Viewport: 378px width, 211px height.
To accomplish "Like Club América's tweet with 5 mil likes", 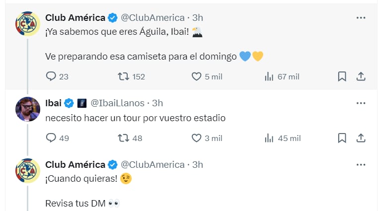I will (x=197, y=76).
